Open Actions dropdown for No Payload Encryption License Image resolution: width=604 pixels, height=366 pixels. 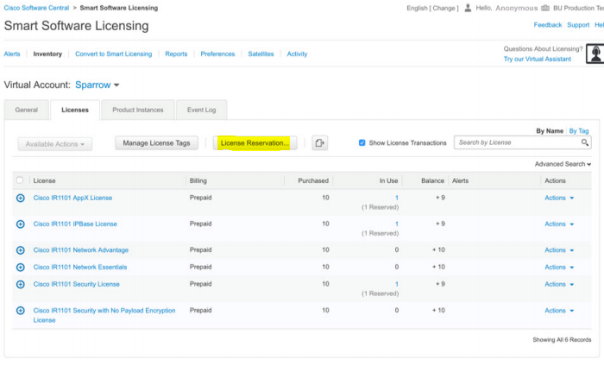coord(559,311)
